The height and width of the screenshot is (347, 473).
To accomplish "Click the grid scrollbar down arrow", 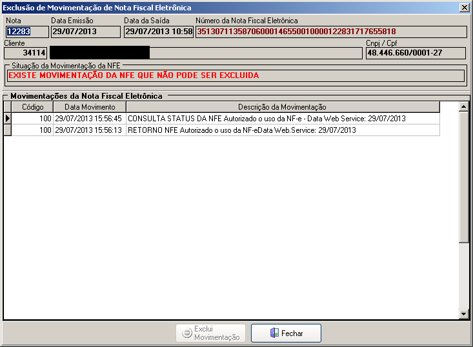I will click(x=464, y=314).
